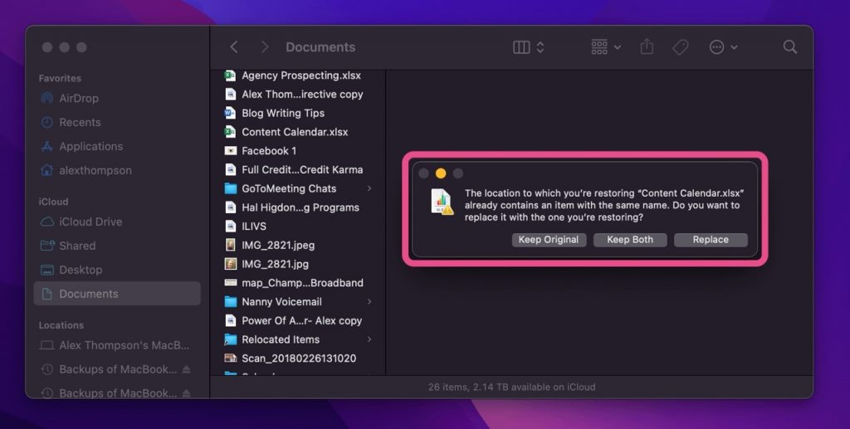The width and height of the screenshot is (850, 429).
Task: Click the Applications sidebar icon
Action: (47, 146)
